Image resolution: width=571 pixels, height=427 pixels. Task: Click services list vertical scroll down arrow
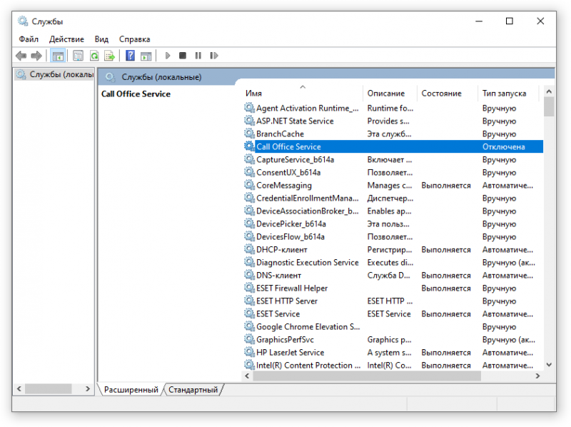coord(549,365)
